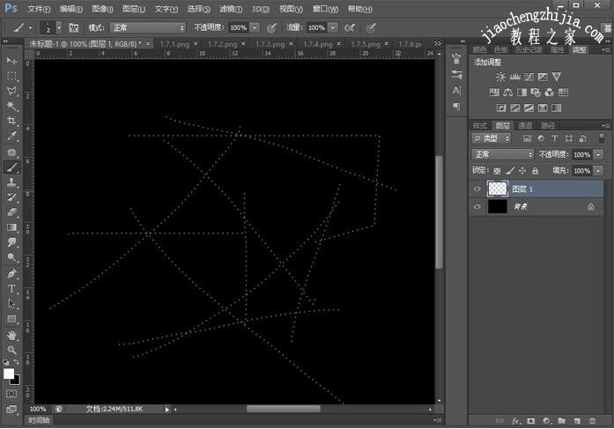Select the Eyedropper tool
The image size is (614, 429).
point(12,136)
